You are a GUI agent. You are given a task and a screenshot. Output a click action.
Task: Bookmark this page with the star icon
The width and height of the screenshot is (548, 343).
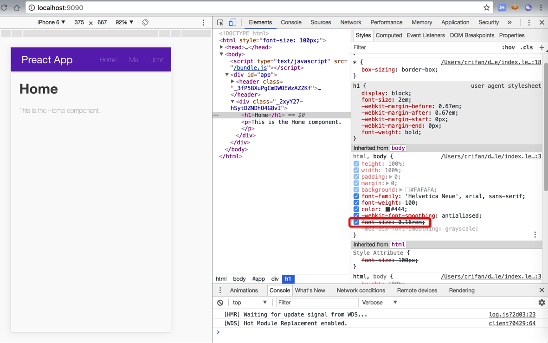point(486,8)
